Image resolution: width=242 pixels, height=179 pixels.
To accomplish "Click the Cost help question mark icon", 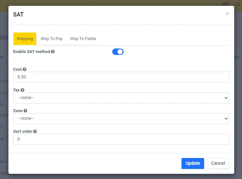I will point(25,69).
